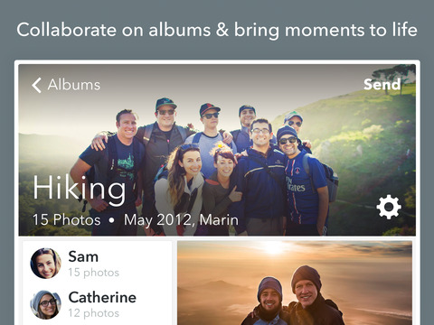Tap the Collaborate on albums headline
The image size is (434, 325).
[217, 30]
